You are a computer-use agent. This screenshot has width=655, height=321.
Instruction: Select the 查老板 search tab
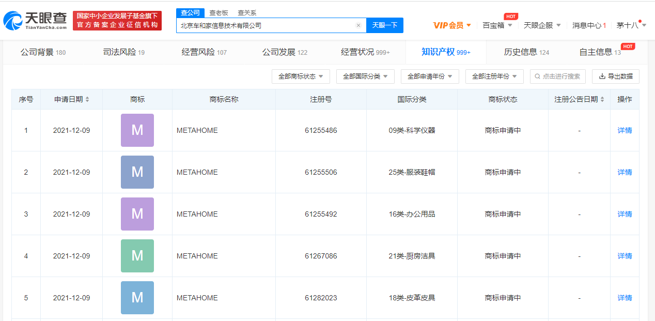tap(219, 12)
